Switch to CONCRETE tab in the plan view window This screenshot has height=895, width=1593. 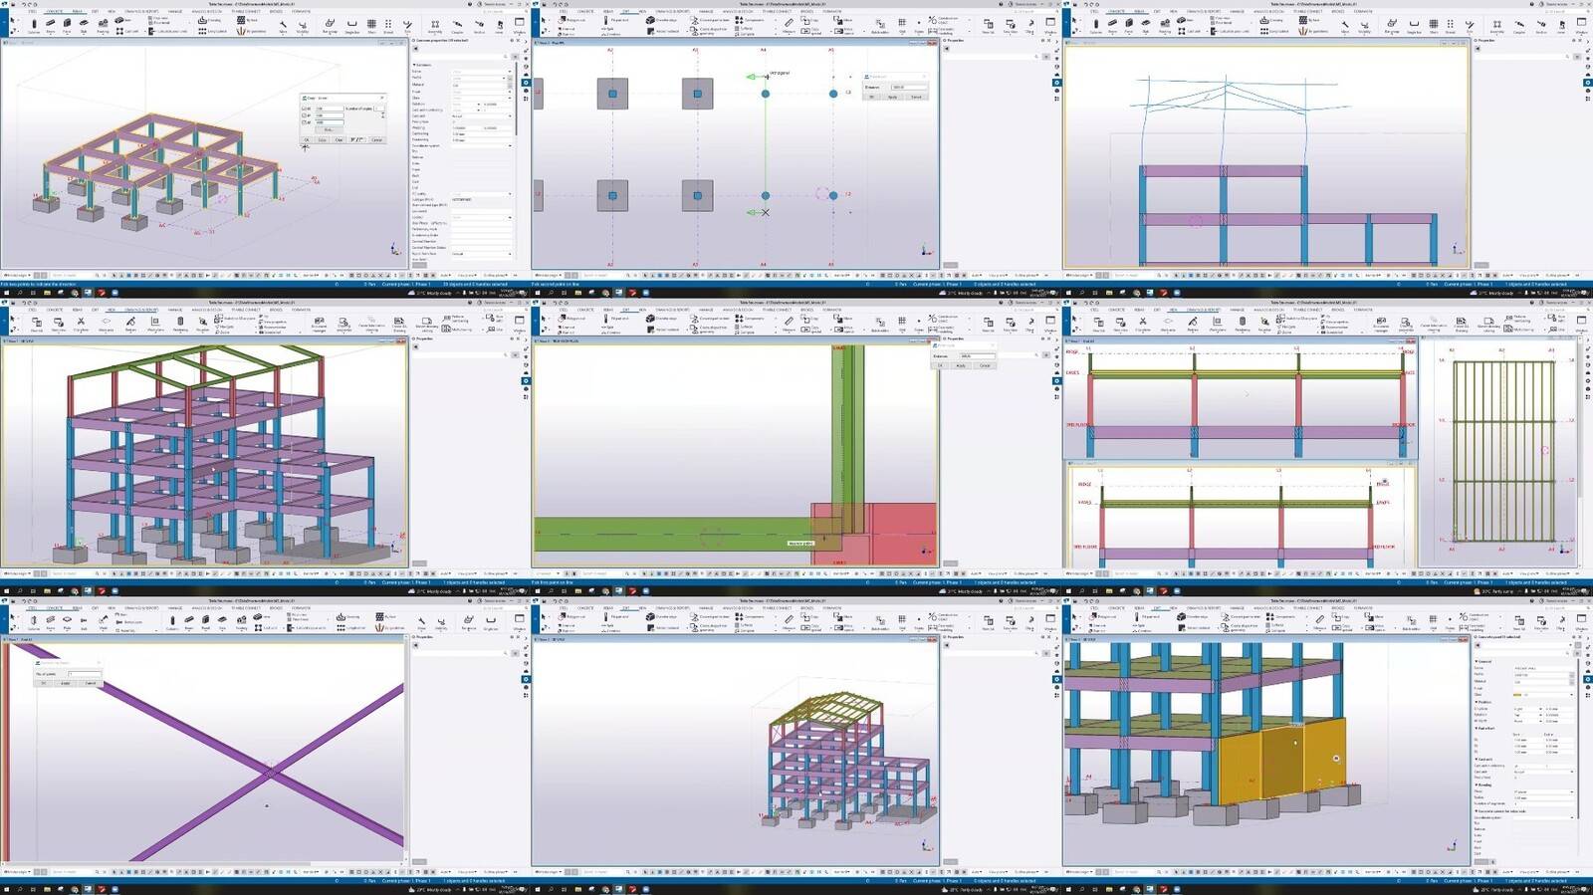[585, 12]
